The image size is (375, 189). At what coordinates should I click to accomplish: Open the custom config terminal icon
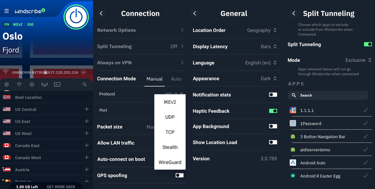click(x=57, y=84)
